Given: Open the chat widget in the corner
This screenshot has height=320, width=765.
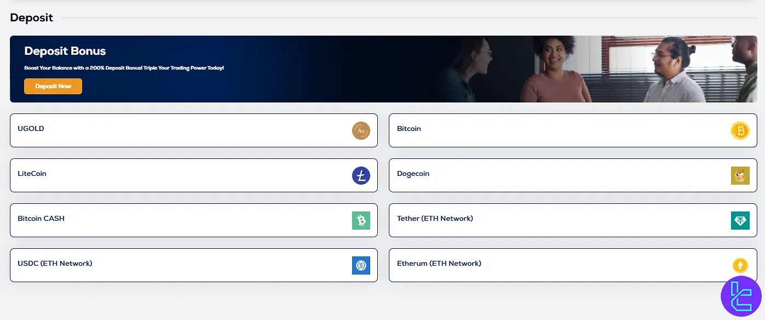Looking at the screenshot, I should (740, 296).
